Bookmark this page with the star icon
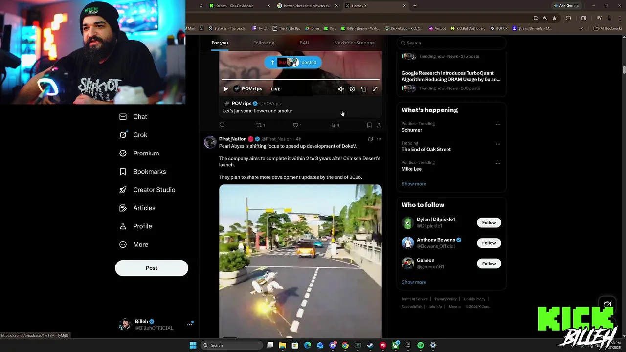 tap(554, 18)
